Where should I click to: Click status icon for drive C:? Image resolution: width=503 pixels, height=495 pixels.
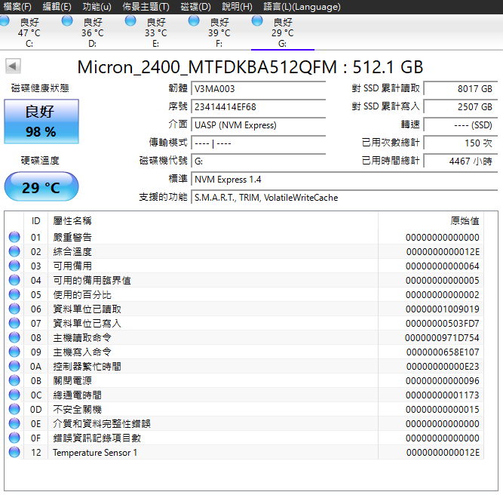pos(4,21)
